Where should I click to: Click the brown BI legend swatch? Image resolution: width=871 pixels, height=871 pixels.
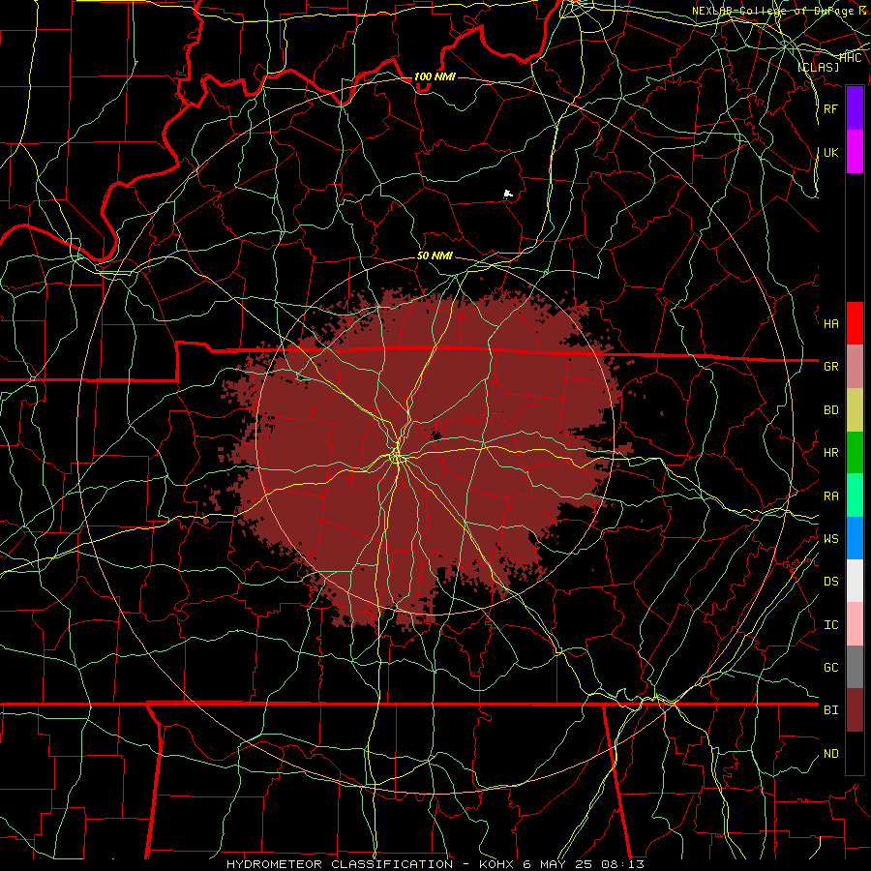click(x=855, y=710)
